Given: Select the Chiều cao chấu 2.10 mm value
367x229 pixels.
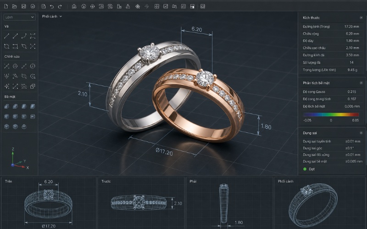Looking at the screenshot, I should click(352, 48).
